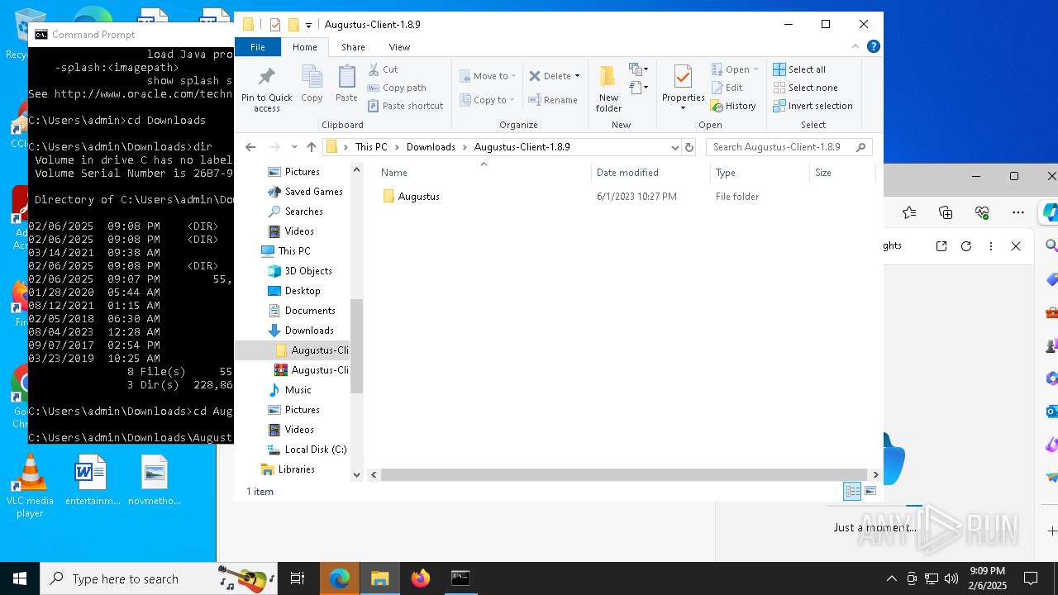Viewport: 1058px width, 595px height.
Task: Open the Windows Start menu
Action: (x=20, y=578)
